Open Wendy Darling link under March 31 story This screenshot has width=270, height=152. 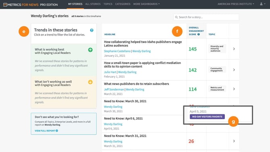[x=113, y=141]
